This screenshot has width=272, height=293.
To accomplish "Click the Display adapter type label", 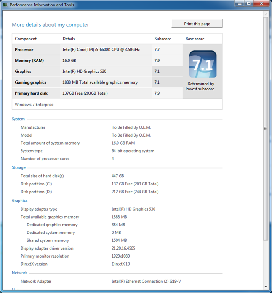I will coord(39,209).
